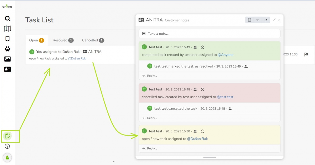The width and height of the screenshot is (315, 165).
Task: Toggle the cancelled status icon on the red note
Action: pyautogui.click(x=202, y=89)
